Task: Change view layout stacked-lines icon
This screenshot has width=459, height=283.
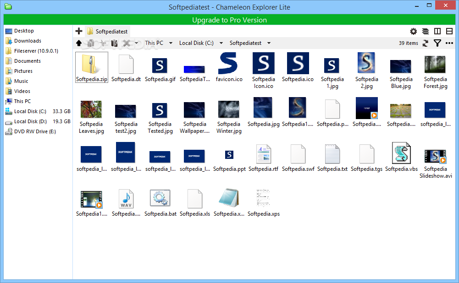Action: 426,31
